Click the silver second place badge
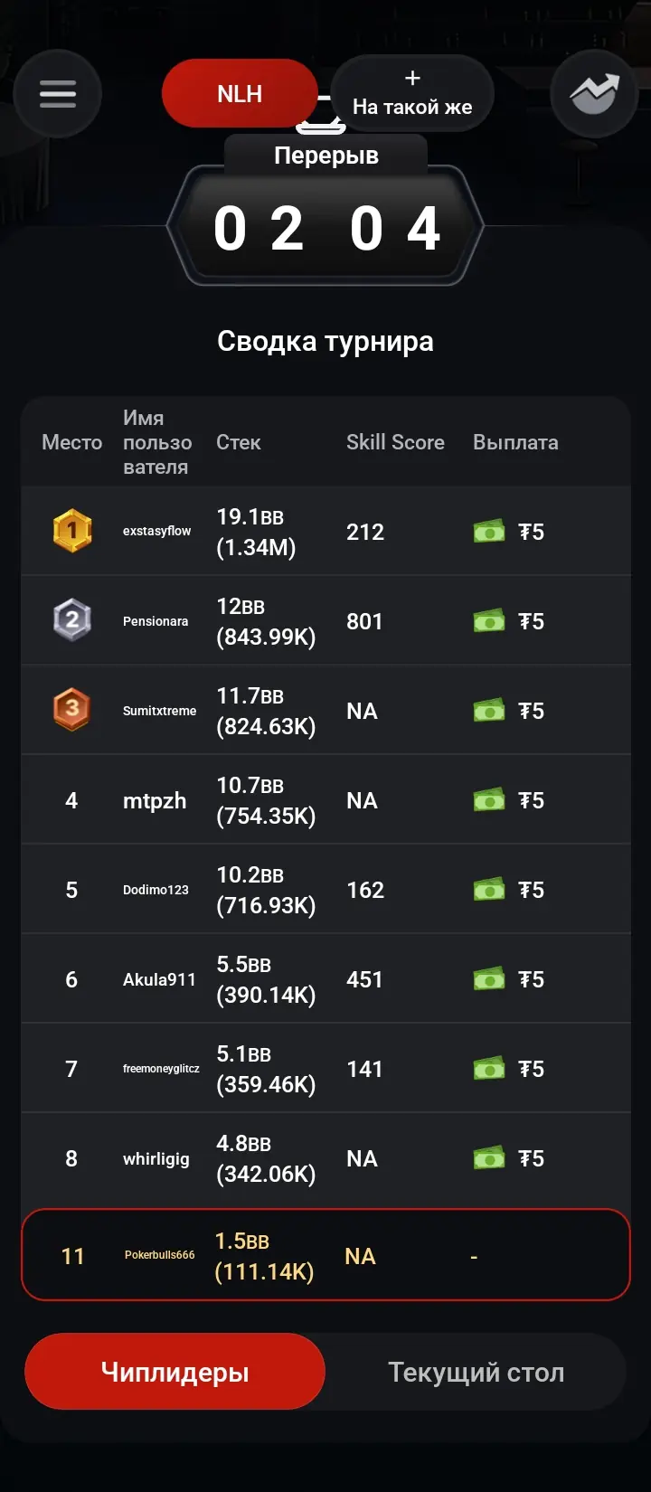Viewport: 651px width, 1492px height. [x=72, y=620]
